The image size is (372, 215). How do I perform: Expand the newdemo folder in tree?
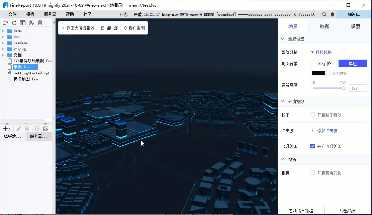coord(3,43)
